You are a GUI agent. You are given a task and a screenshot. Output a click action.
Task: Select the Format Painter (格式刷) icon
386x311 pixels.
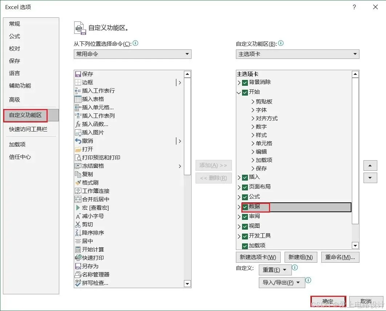pyautogui.click(x=78, y=183)
